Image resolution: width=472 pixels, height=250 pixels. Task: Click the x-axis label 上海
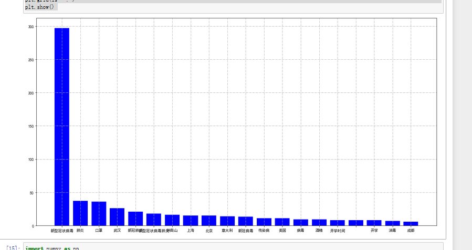click(x=191, y=231)
